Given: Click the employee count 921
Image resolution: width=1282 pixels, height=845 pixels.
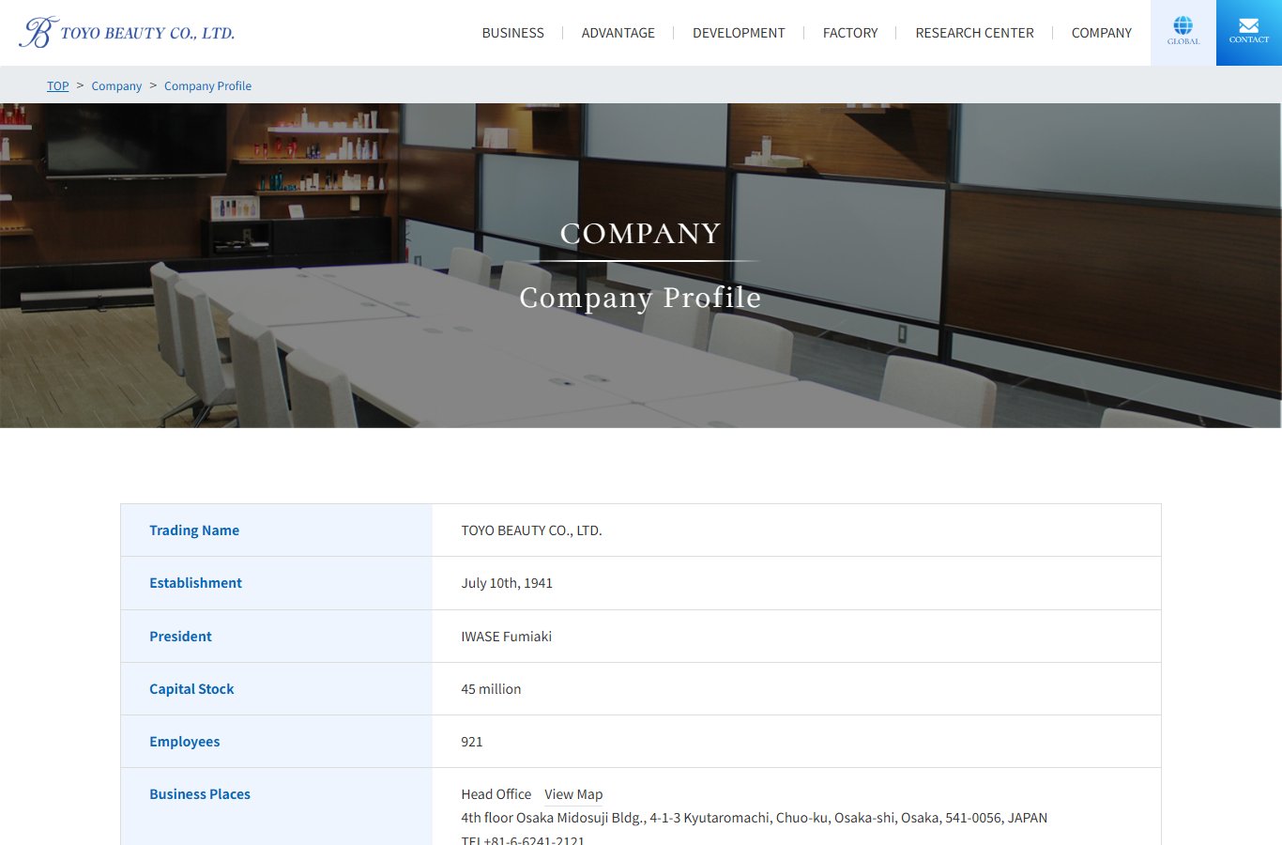Looking at the screenshot, I should 472,742.
